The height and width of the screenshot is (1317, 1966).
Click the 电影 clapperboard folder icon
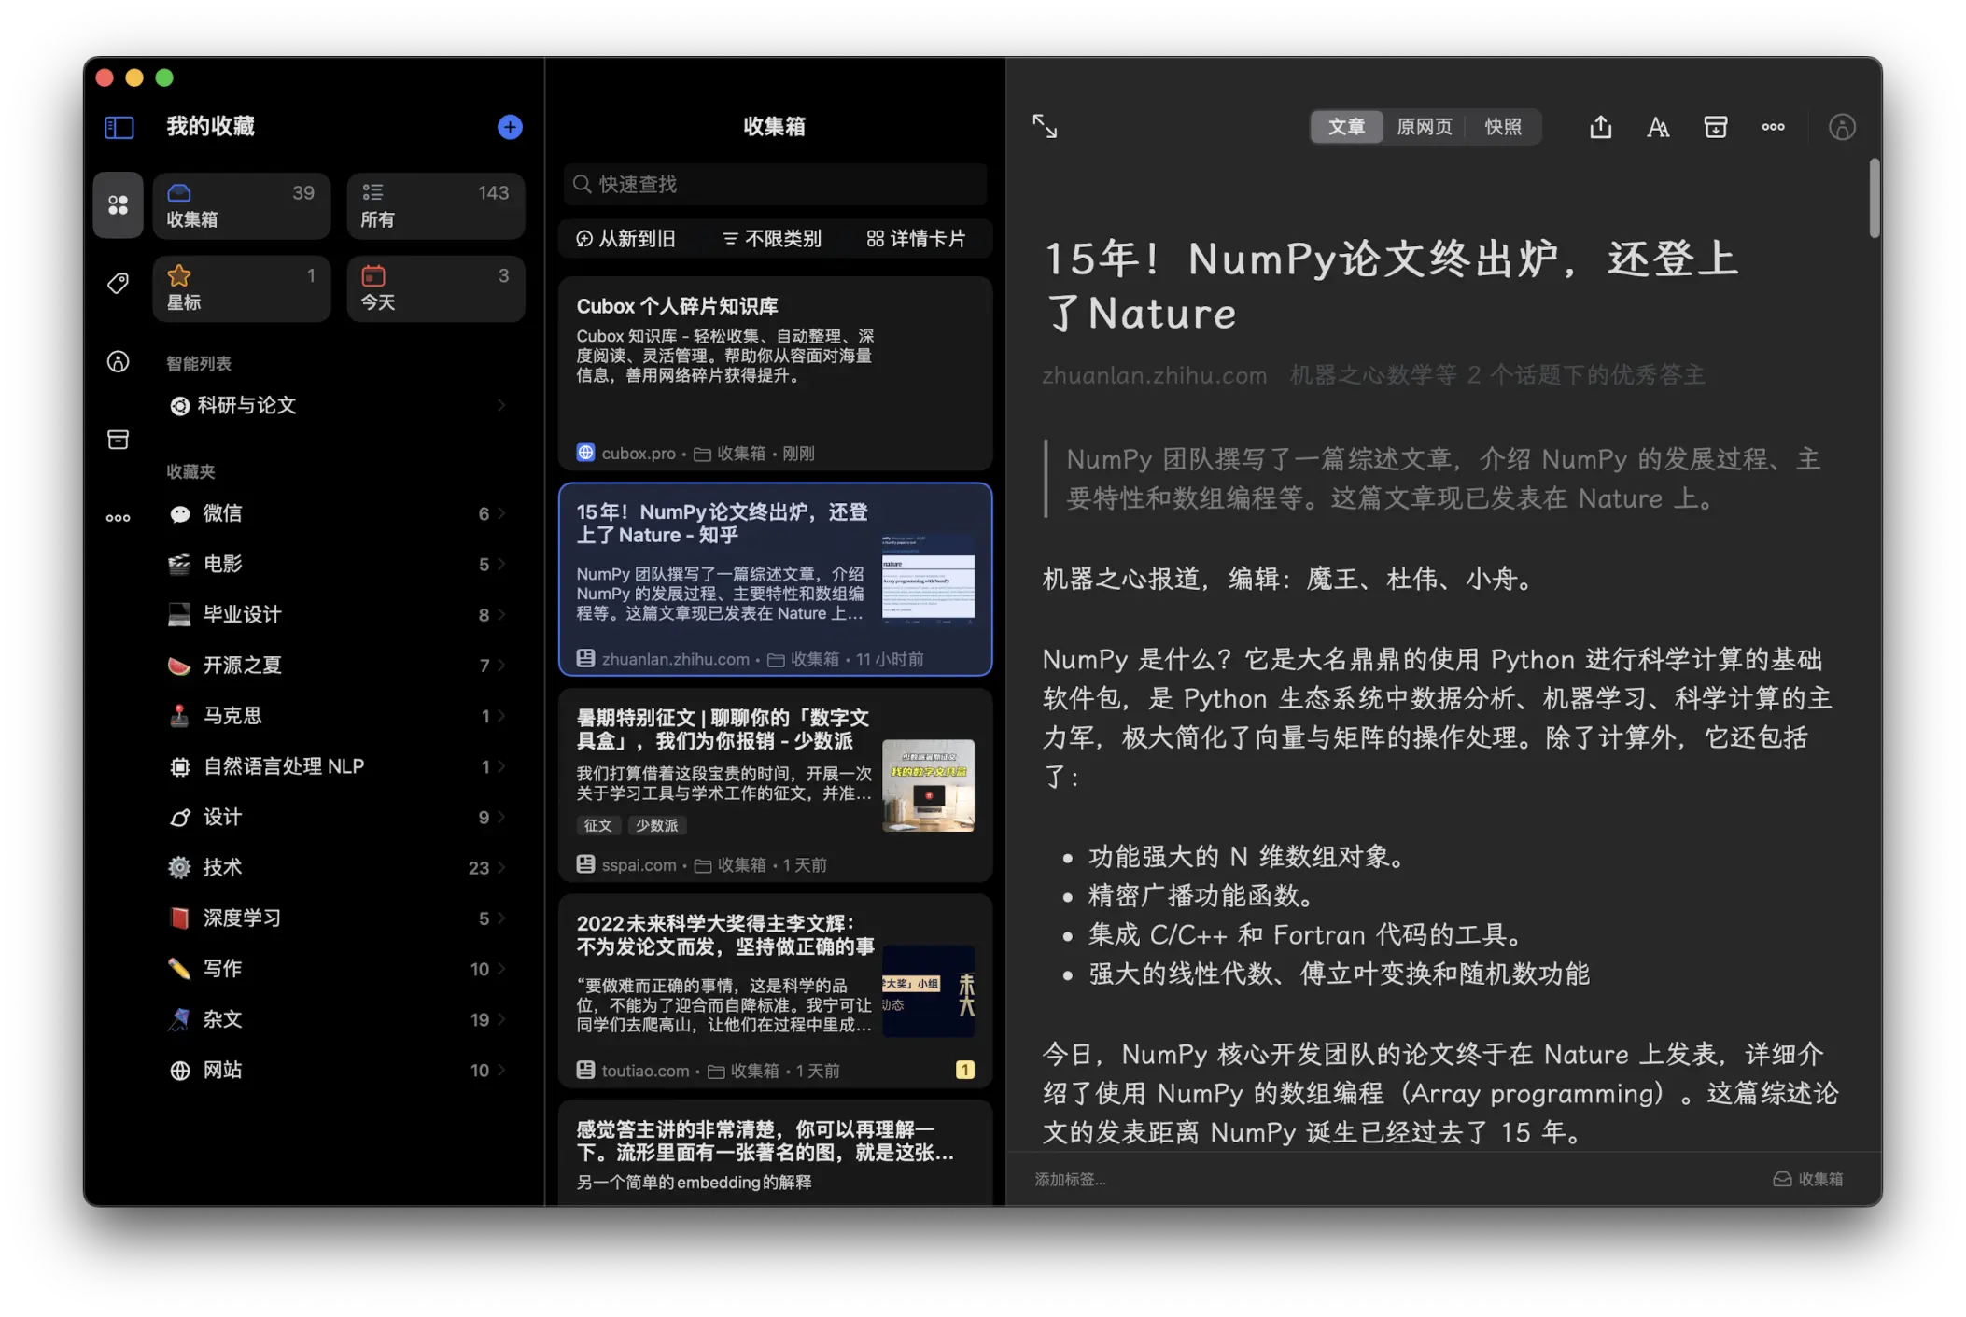click(179, 564)
